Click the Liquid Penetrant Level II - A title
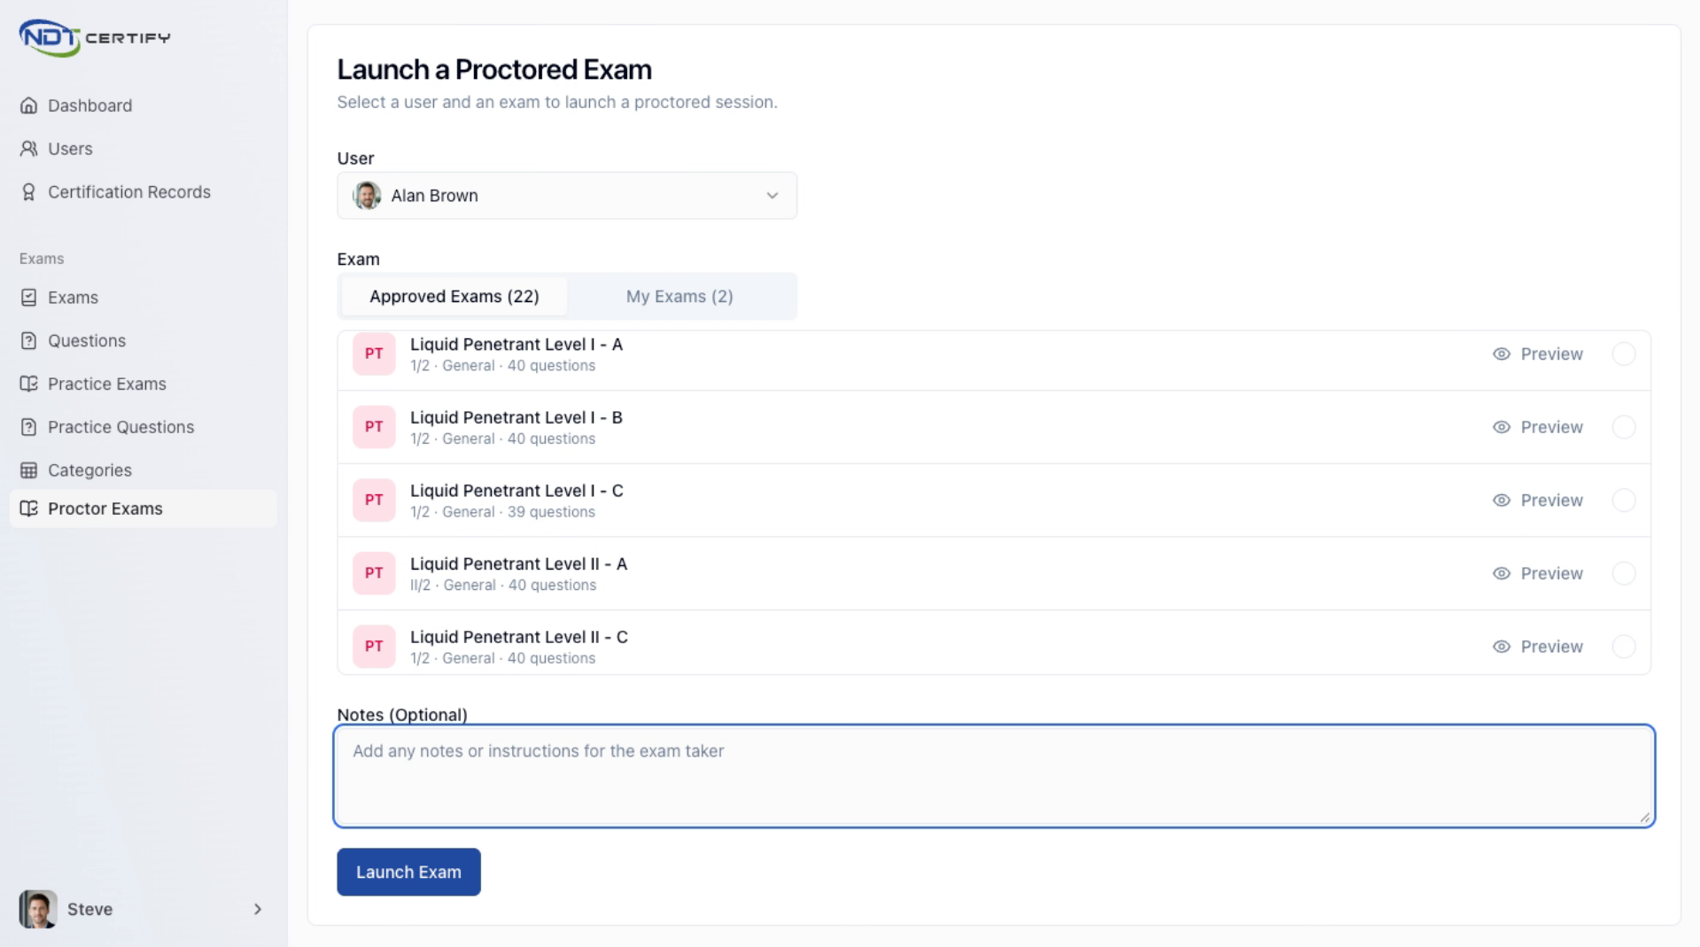 click(x=518, y=564)
